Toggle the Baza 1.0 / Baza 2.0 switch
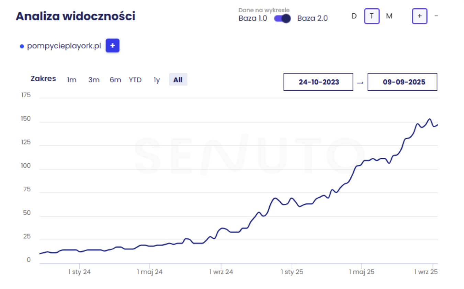Viewport: 464px width, 289px height. tap(282, 18)
